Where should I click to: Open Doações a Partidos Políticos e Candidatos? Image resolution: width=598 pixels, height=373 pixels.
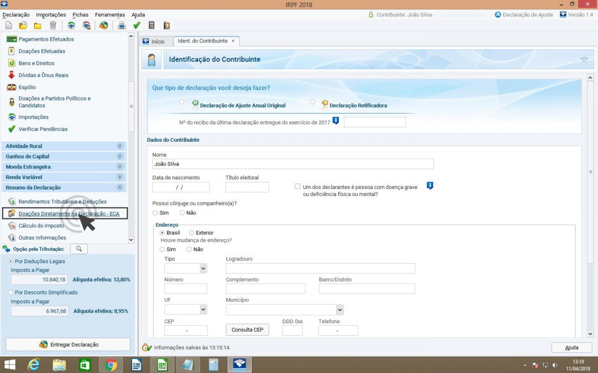54,102
